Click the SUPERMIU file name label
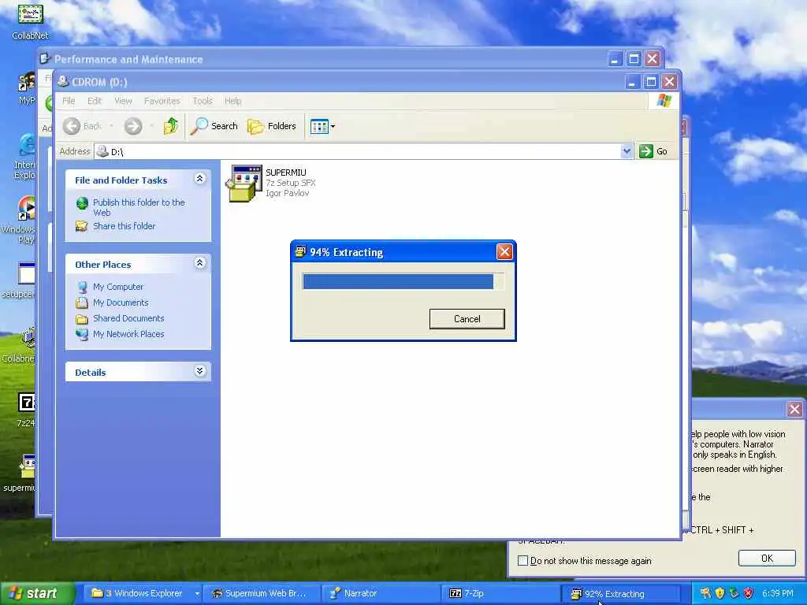 coord(285,173)
